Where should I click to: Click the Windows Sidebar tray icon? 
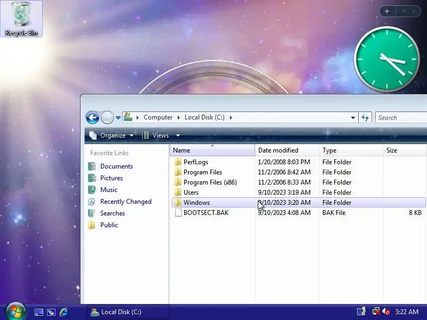pos(361,311)
